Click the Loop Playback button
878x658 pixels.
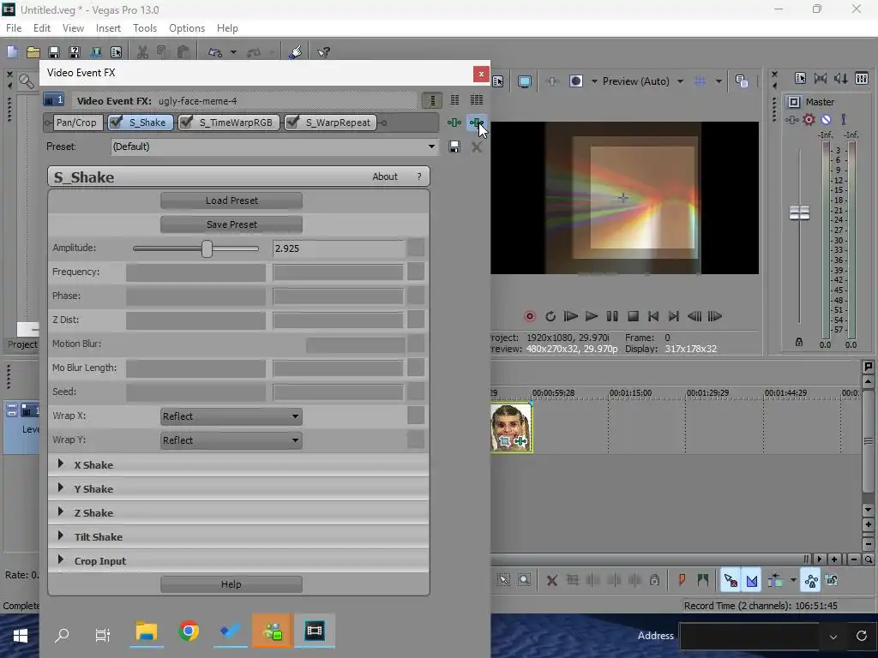click(550, 317)
